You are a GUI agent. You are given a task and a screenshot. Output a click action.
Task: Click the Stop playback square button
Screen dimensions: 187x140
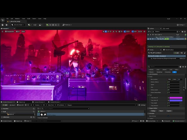[53, 25]
